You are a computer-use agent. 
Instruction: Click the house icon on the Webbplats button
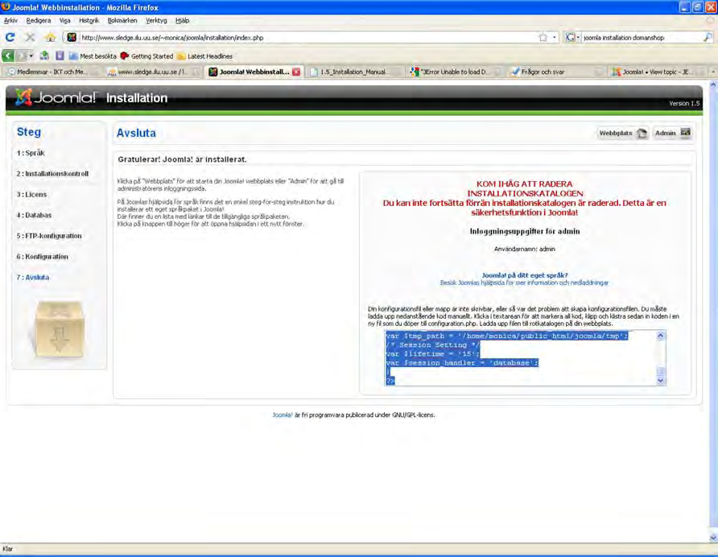tap(642, 134)
